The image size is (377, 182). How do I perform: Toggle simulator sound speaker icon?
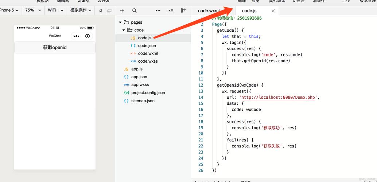(x=101, y=11)
